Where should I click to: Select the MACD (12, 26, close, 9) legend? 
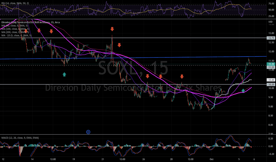click(20, 138)
